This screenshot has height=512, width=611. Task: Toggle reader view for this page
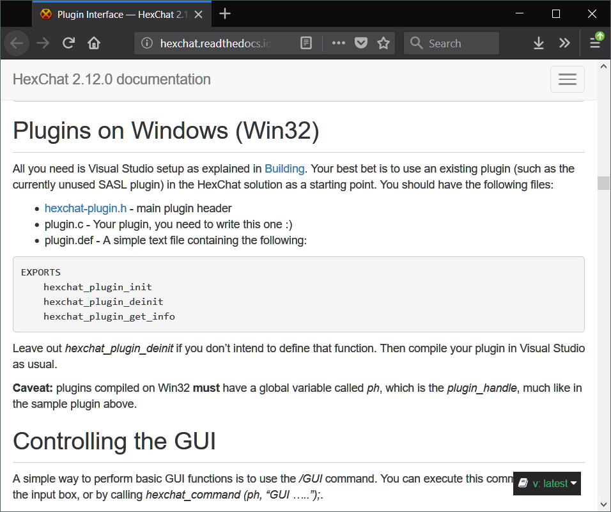point(307,43)
